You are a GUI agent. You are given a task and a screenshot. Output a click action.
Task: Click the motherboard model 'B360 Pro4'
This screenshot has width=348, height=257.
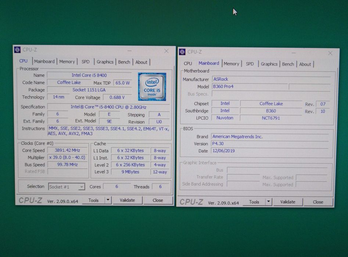coord(250,87)
